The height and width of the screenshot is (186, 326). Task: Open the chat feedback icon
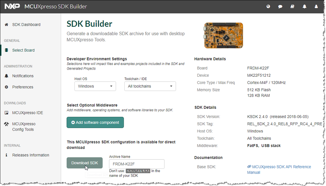coord(280,7)
